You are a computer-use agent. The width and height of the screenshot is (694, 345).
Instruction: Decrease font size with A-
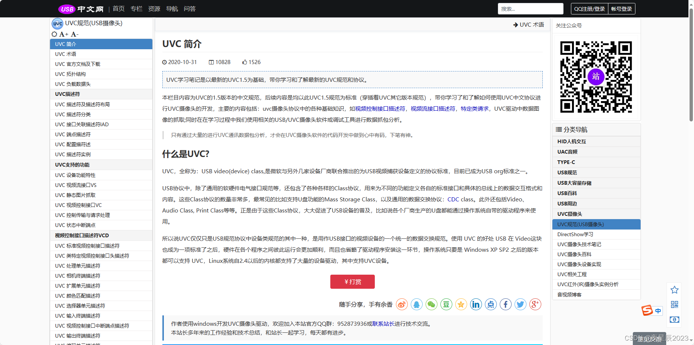[75, 34]
